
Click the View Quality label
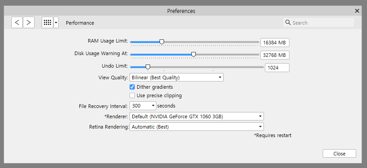tap(113, 78)
